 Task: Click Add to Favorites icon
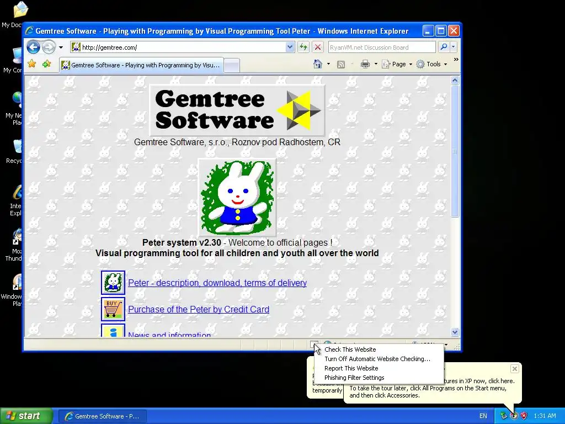tap(46, 64)
